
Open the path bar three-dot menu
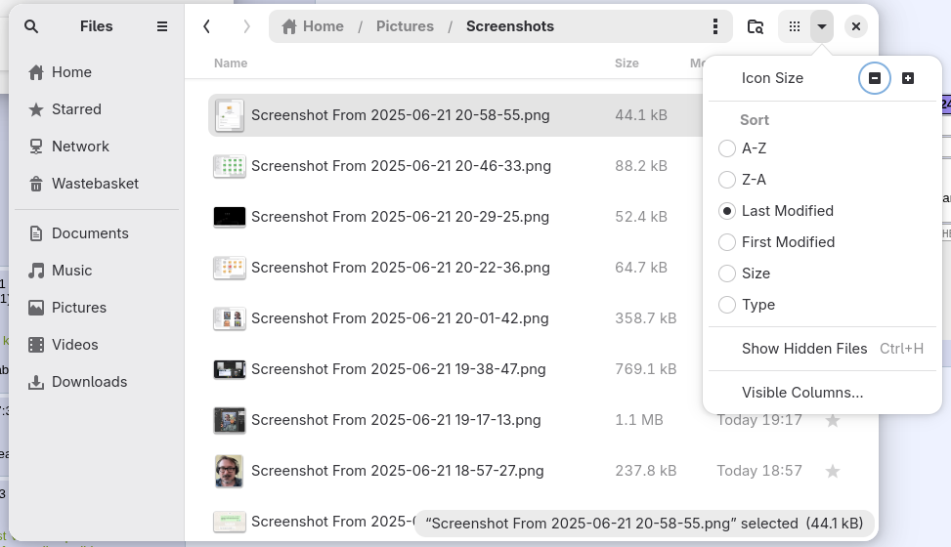tap(715, 26)
